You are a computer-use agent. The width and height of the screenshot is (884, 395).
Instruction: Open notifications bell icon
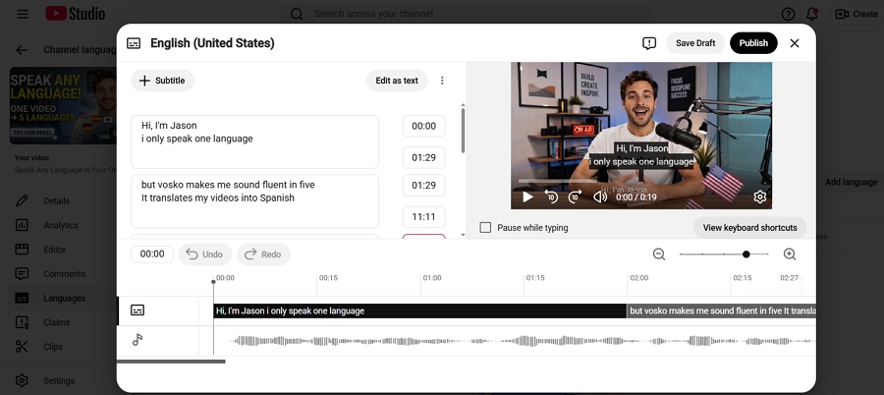tap(812, 14)
